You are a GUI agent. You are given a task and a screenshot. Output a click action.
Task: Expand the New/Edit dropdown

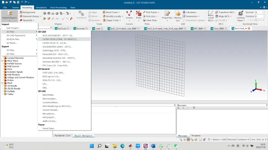[x=34, y=20]
